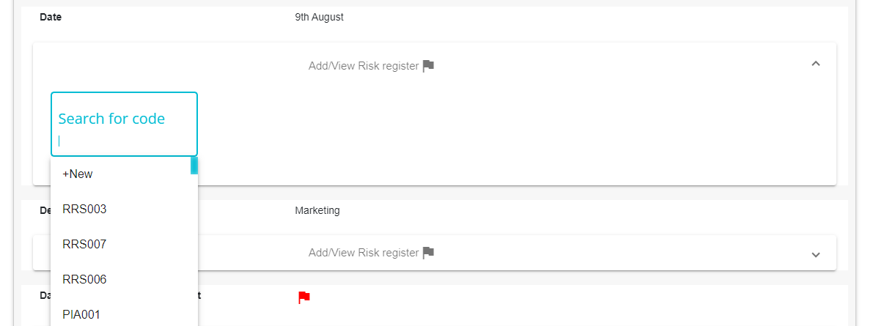Select code RRS007 from the dropdown list

click(x=121, y=245)
